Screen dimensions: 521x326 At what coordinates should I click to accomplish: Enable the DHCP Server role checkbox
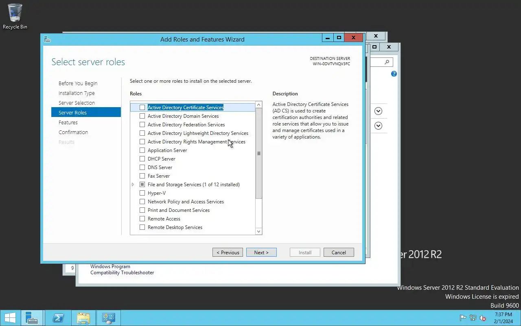click(x=142, y=159)
